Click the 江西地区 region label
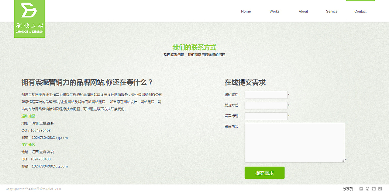Viewport: 389px width, 193px height. 28,145
